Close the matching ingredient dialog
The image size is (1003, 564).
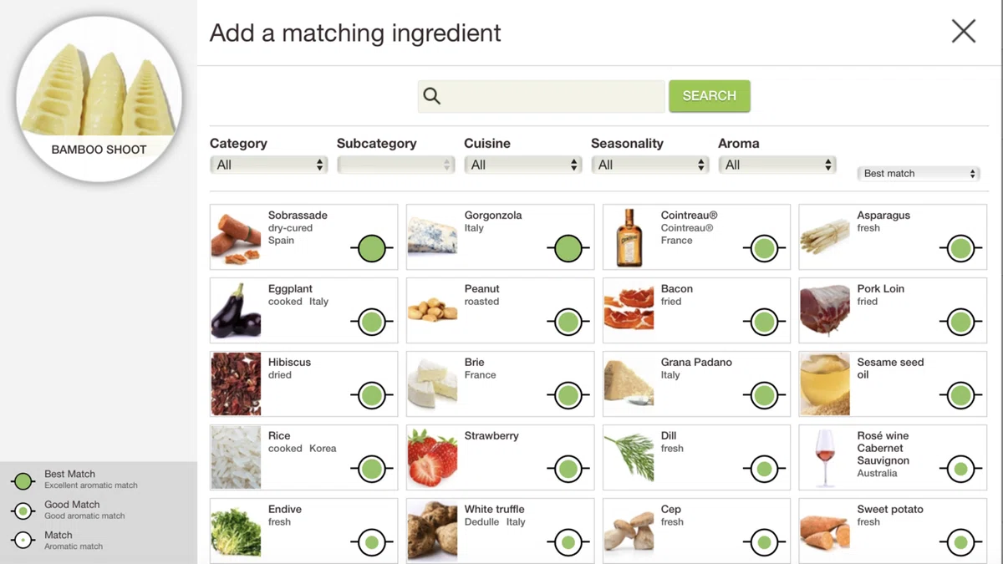point(964,31)
